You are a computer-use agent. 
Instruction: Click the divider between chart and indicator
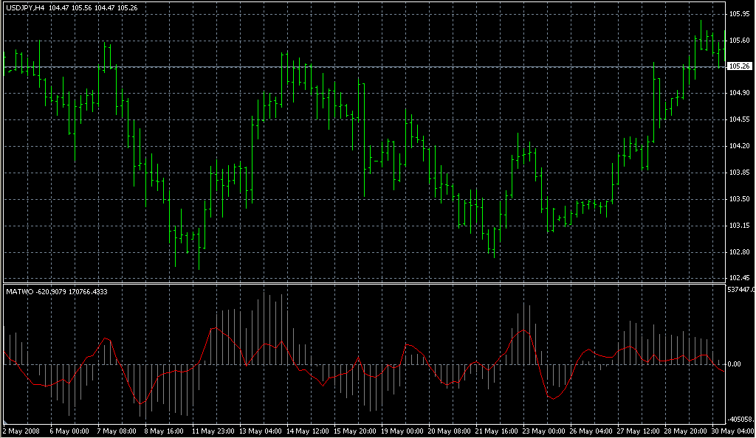point(369,284)
